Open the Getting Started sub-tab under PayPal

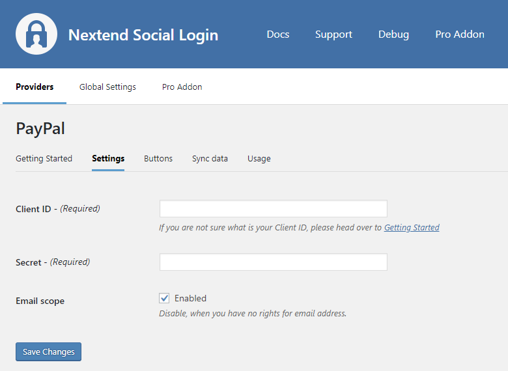pyautogui.click(x=44, y=158)
